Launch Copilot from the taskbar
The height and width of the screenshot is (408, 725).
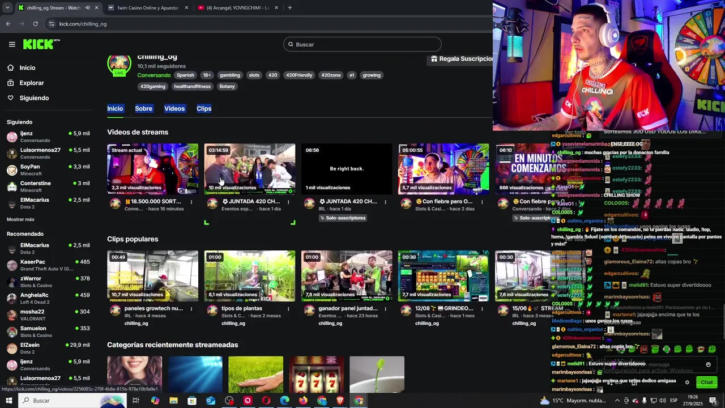click(x=155, y=401)
